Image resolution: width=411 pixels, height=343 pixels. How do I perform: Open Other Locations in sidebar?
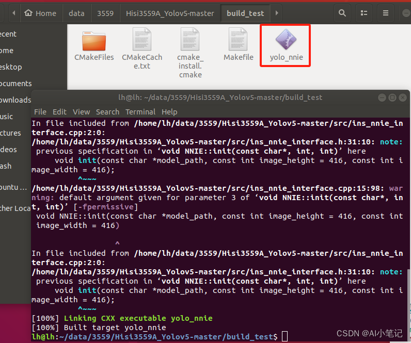pyautogui.click(x=15, y=208)
